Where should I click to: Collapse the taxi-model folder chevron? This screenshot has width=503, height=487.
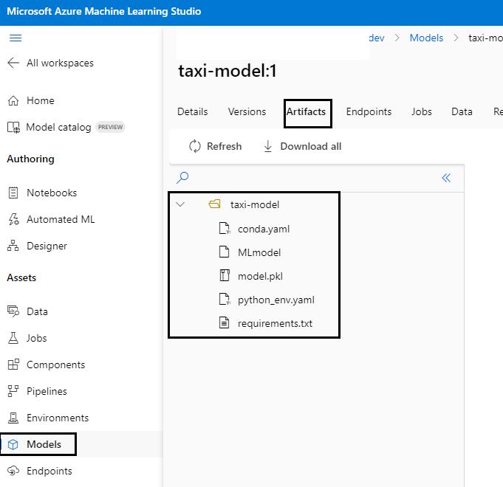tap(181, 204)
